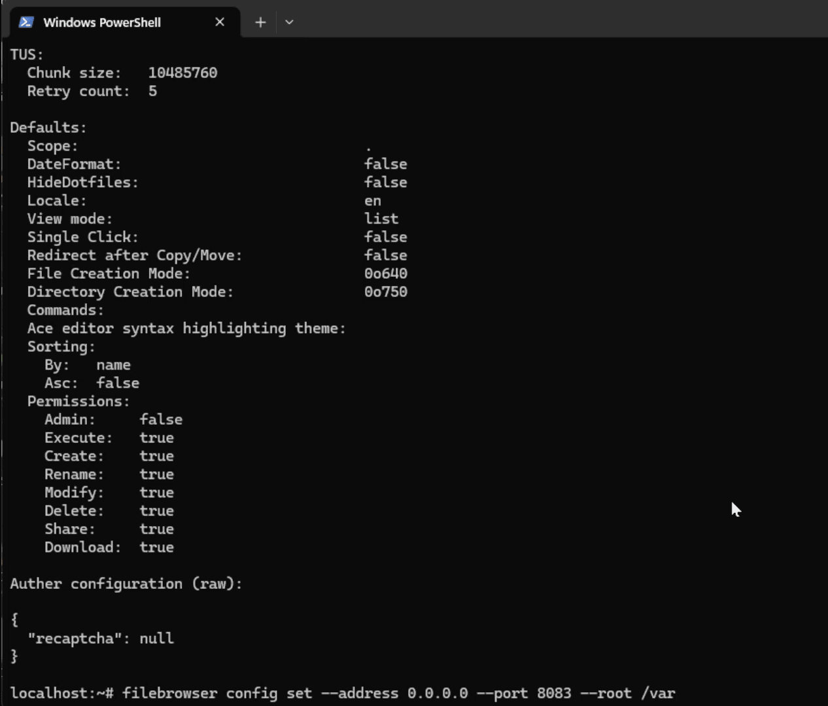
Task: Click the 'Sorting:' label
Action: click(61, 347)
